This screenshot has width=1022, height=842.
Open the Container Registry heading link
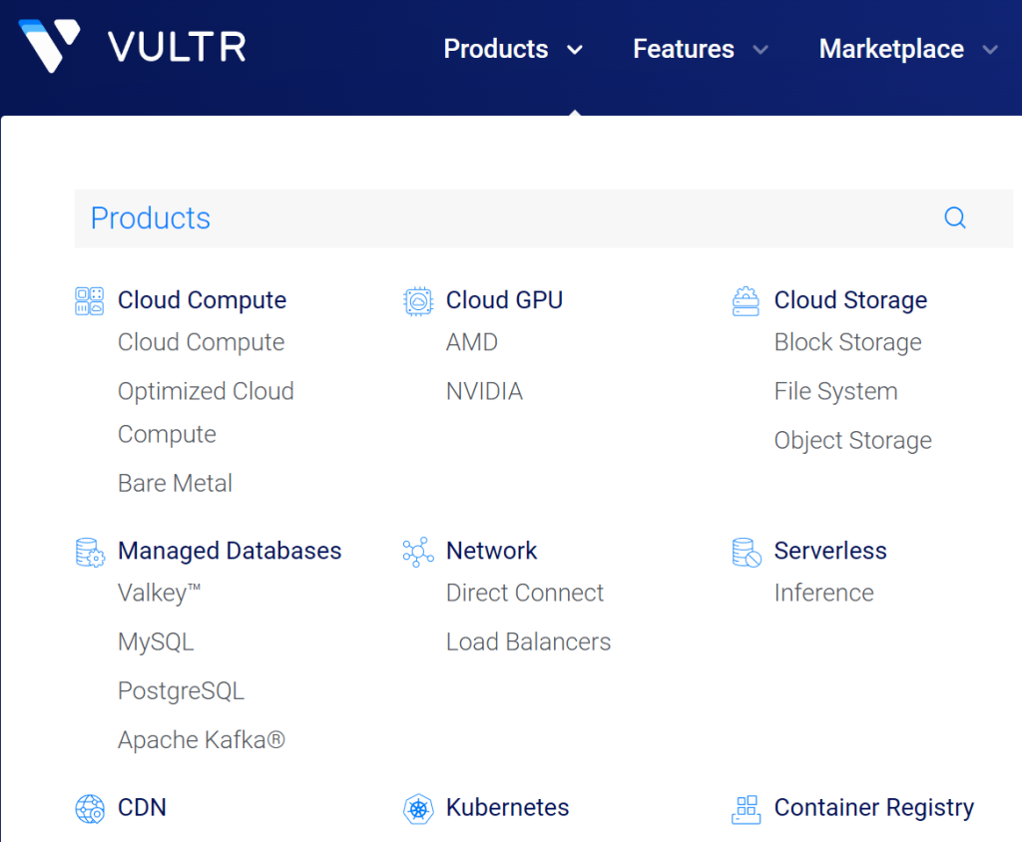pyautogui.click(x=874, y=808)
